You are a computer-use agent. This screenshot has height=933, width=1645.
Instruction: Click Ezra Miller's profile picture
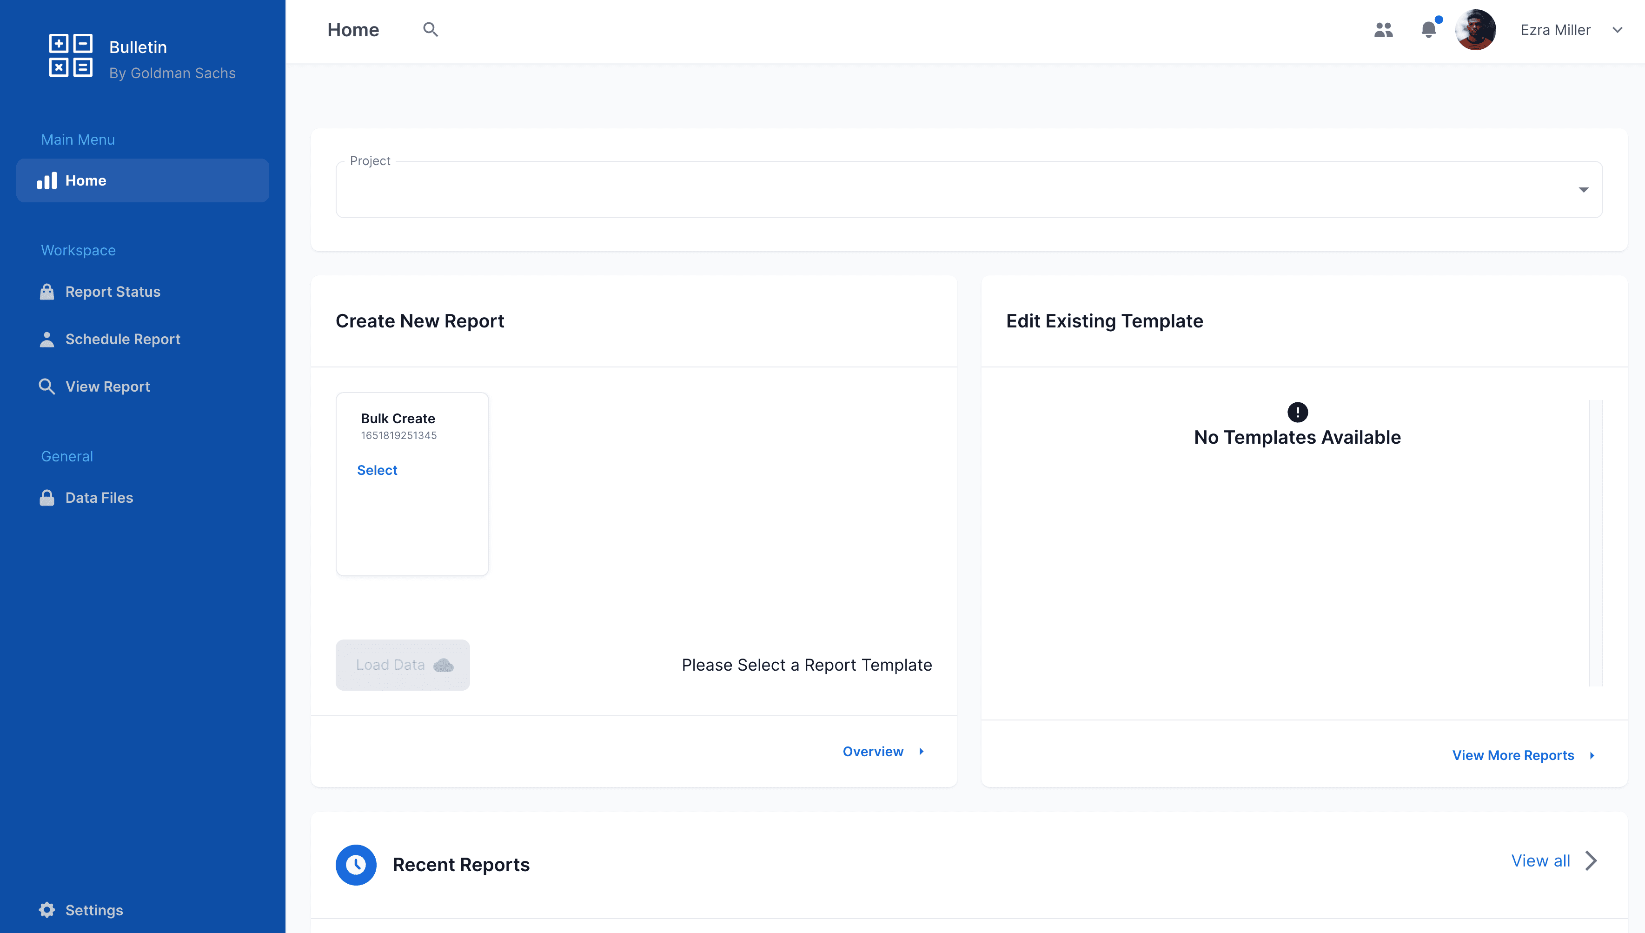pyautogui.click(x=1476, y=29)
